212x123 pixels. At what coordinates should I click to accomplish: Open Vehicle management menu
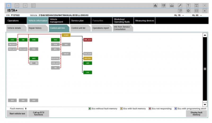(x=59, y=21)
